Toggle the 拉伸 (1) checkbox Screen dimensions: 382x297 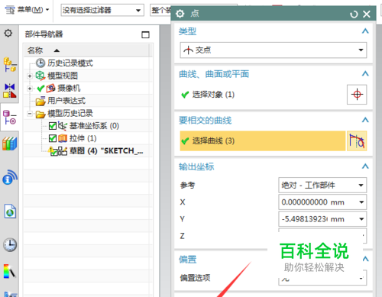tap(53, 138)
